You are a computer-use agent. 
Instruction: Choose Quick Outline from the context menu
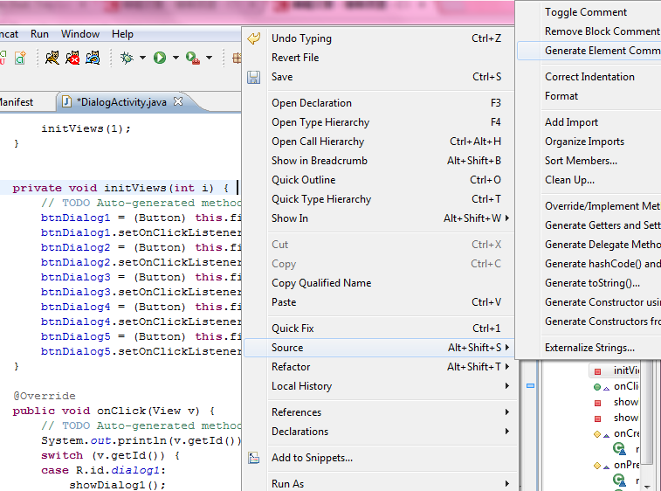click(x=303, y=180)
